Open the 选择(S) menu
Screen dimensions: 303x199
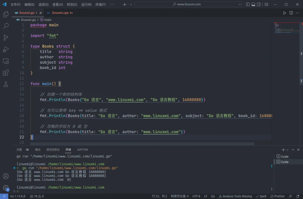[43, 4]
